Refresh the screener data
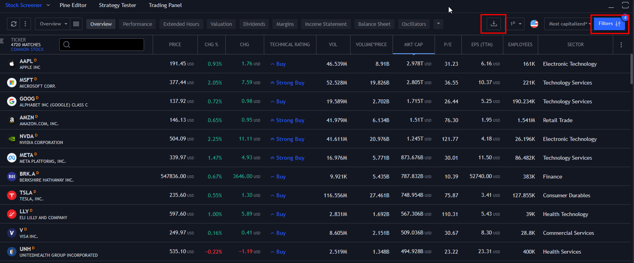Viewport: 634px width, 263px height. (x=14, y=24)
